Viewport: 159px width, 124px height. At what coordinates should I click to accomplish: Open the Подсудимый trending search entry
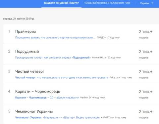pos(27,52)
